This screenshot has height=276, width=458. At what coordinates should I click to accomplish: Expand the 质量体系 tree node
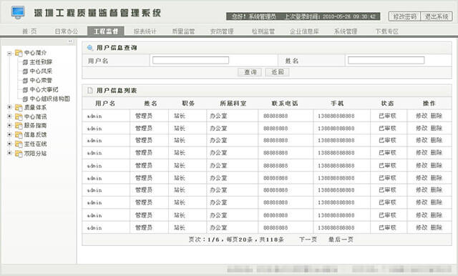point(9,107)
